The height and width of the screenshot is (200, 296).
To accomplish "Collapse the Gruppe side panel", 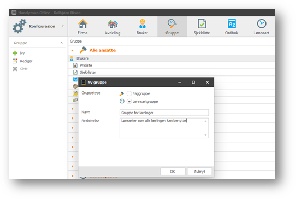I will tap(62, 43).
